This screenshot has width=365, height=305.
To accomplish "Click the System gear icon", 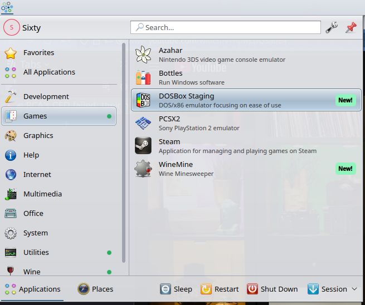I will pos(11,233).
